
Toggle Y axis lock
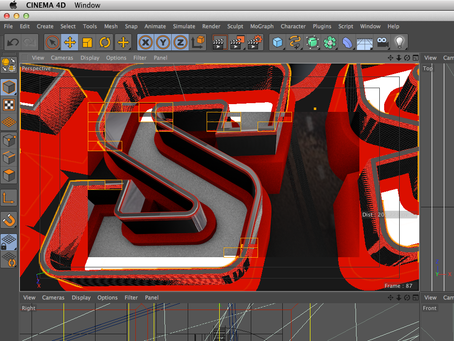(x=163, y=43)
